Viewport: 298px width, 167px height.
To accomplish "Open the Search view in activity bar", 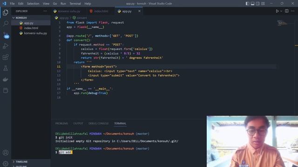I will pos(6,24).
